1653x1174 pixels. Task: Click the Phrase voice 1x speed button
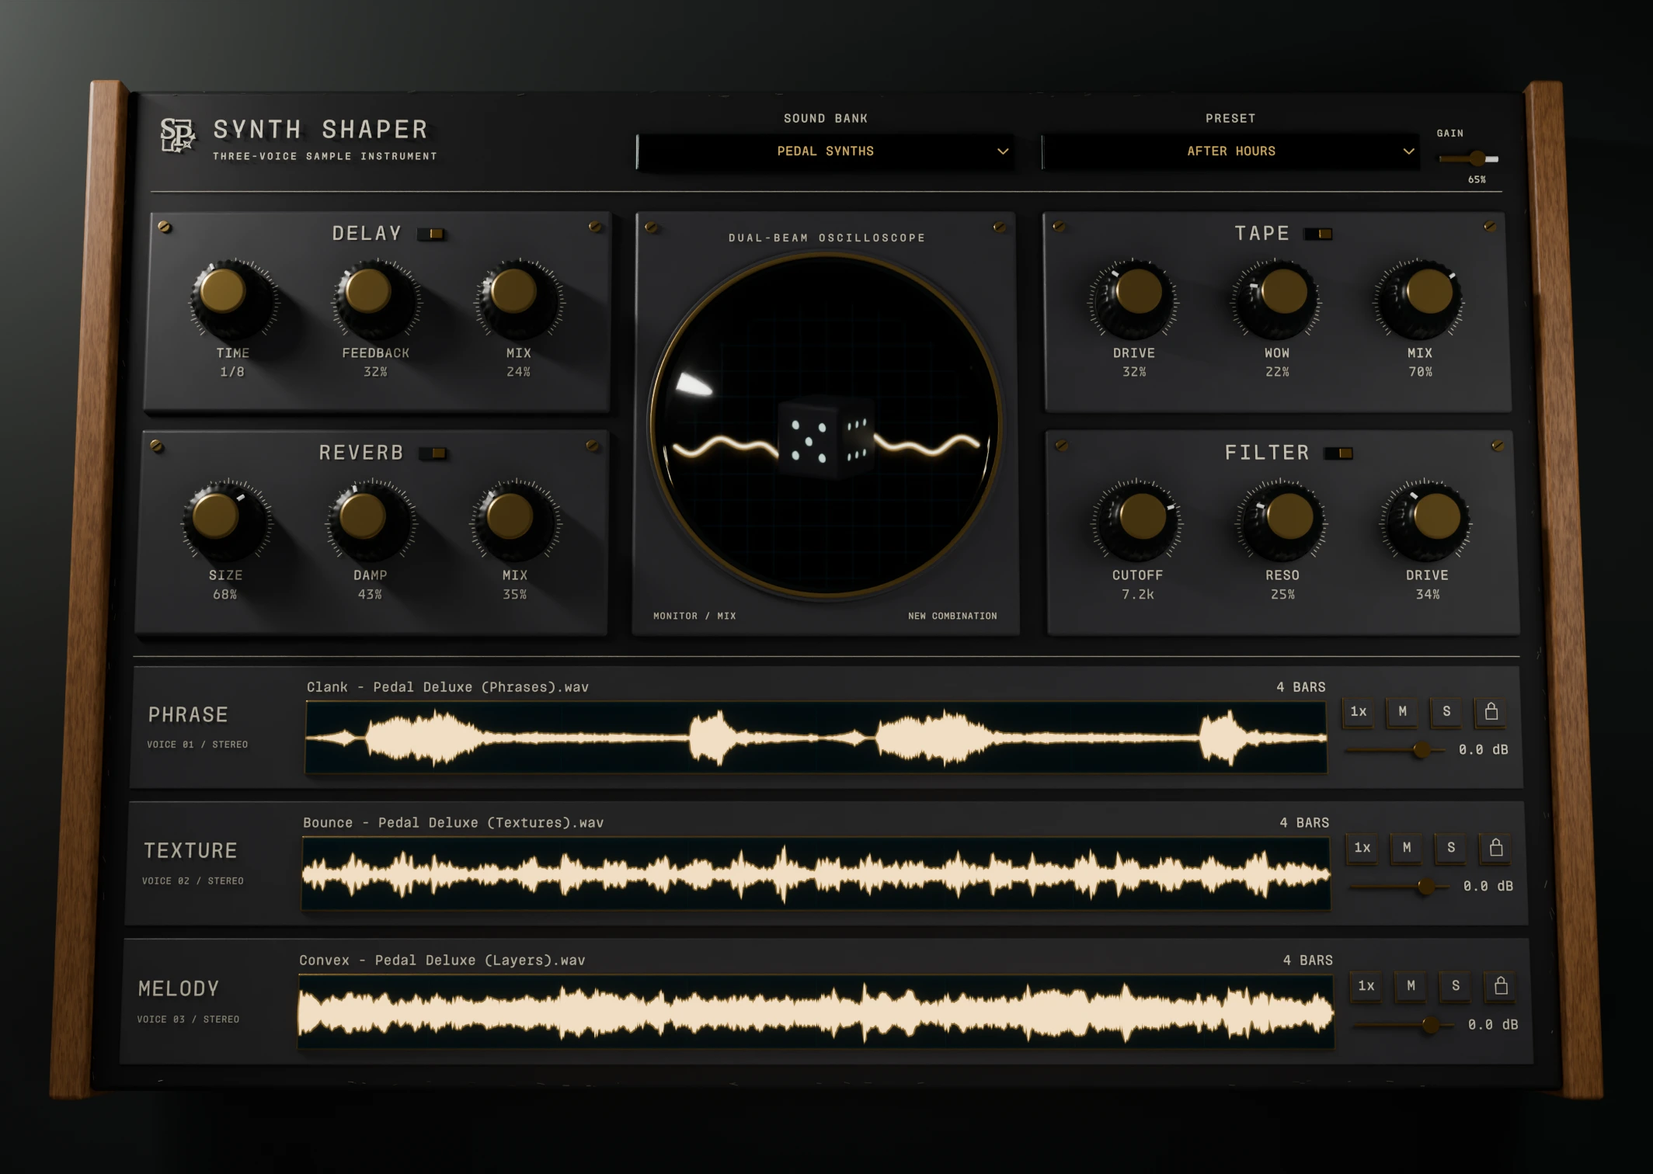pos(1358,711)
